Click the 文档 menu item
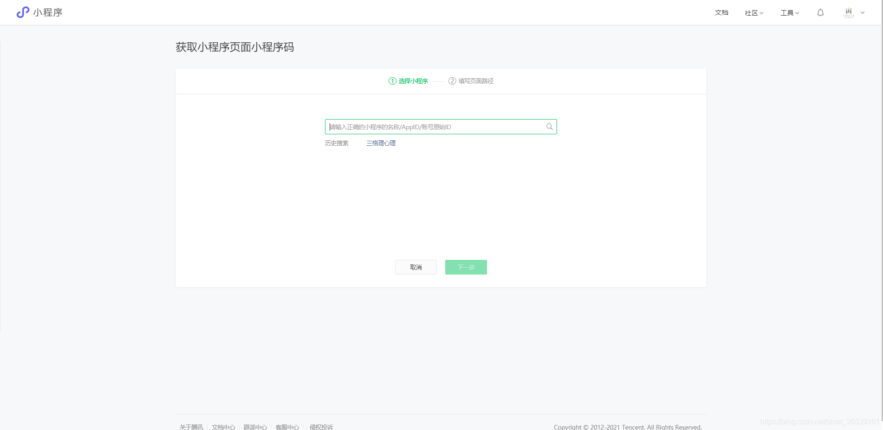 pos(721,12)
